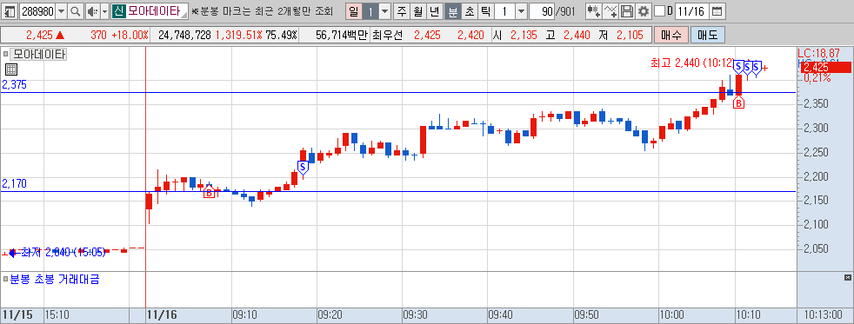The image size is (854, 324).
Task: Save chart with floppy disk icon
Action: coord(627,11)
